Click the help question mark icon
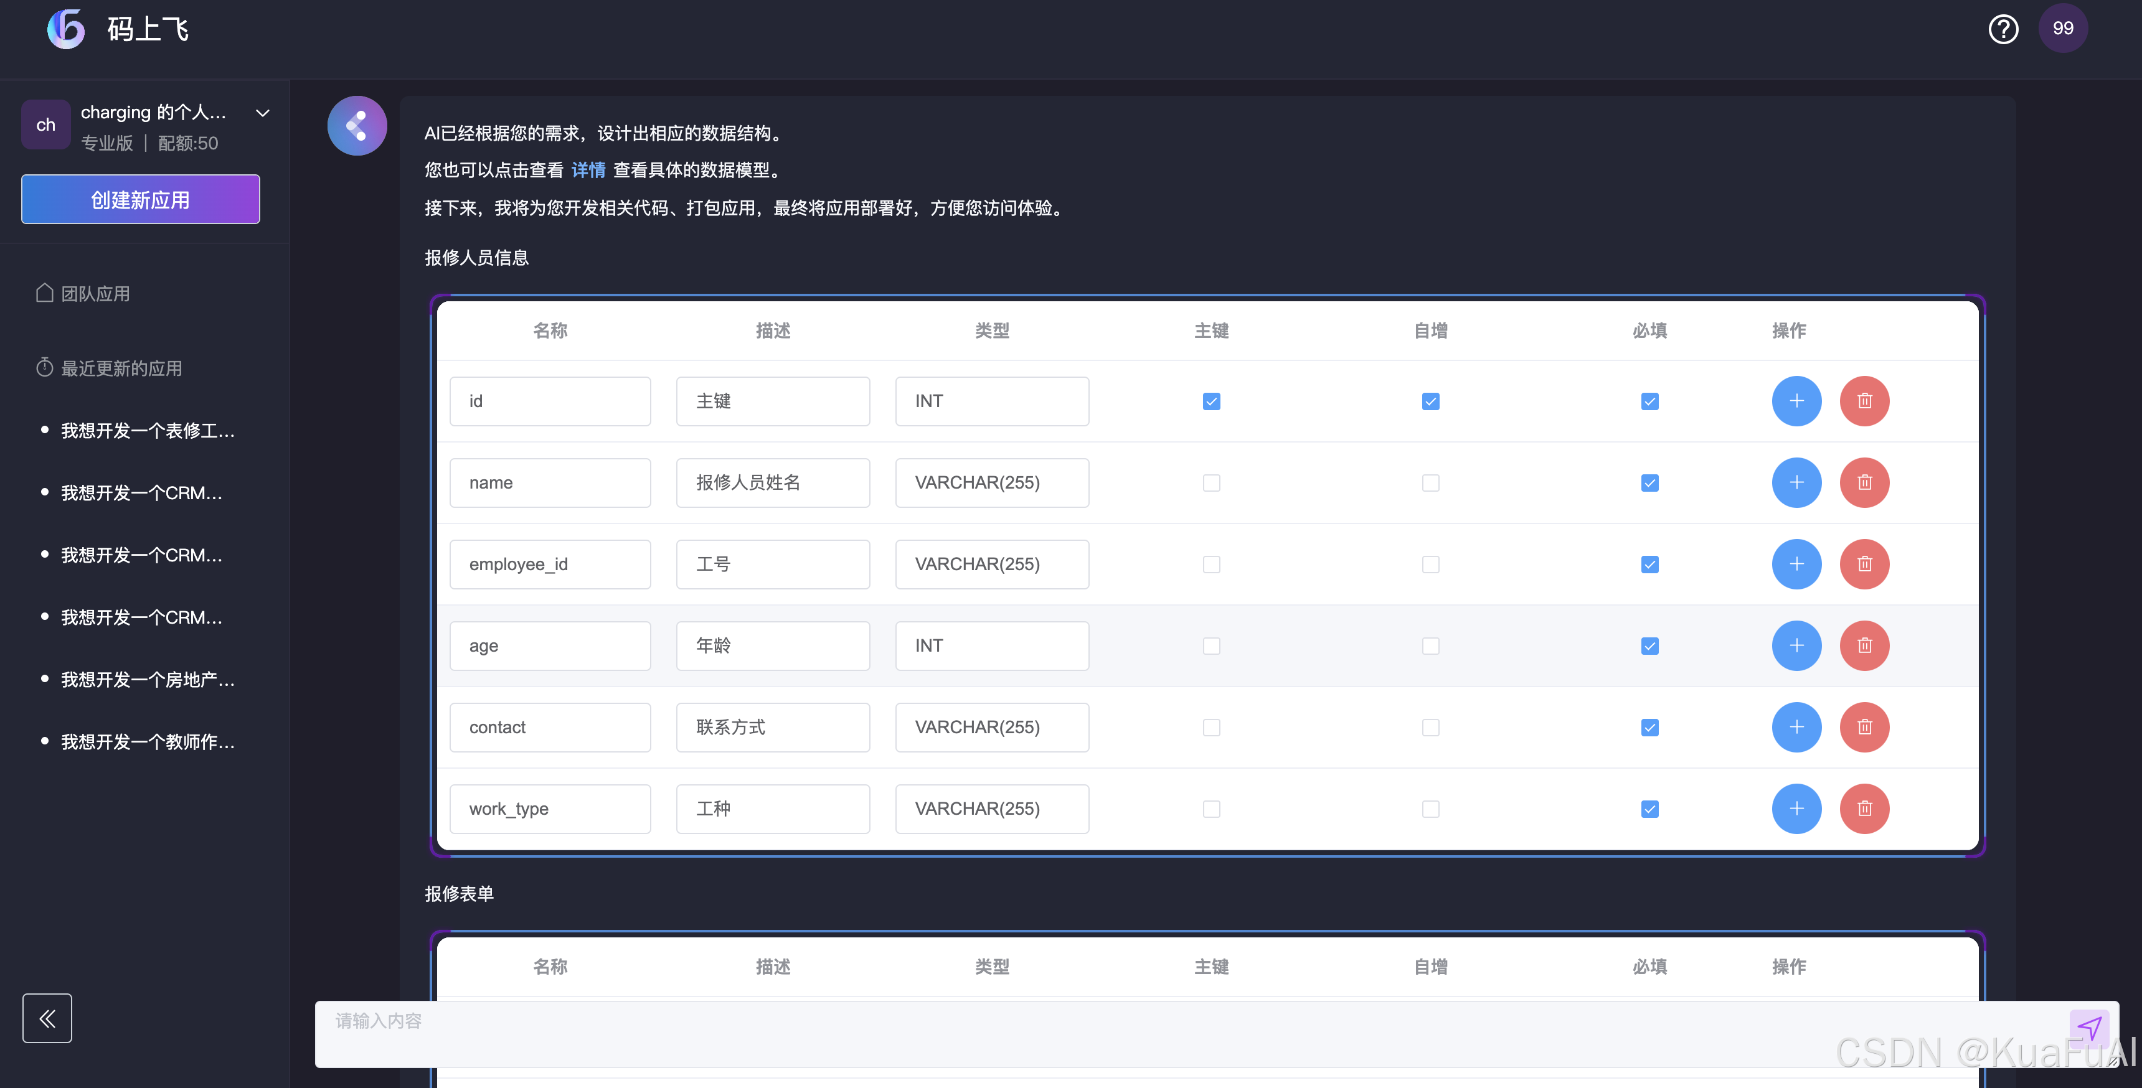 2003,30
